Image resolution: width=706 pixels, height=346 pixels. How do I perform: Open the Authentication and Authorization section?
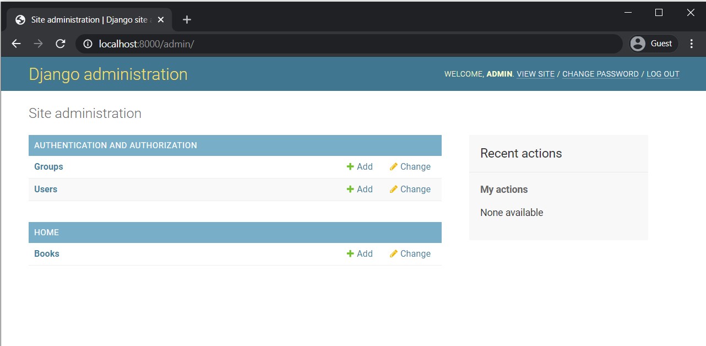click(x=116, y=145)
